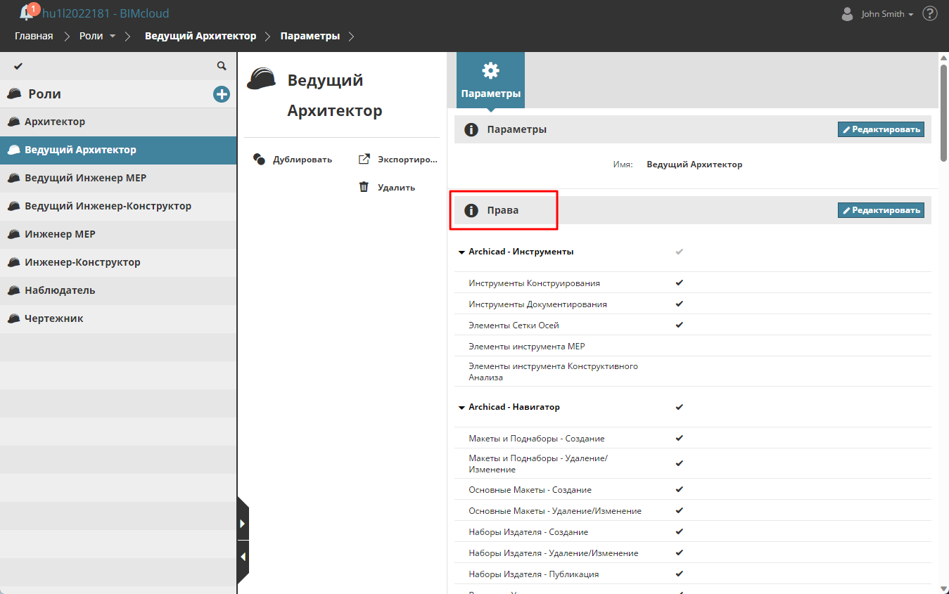Collapse the Archicad - Навигатор section
Screen dimensions: 949x594
tap(461, 408)
